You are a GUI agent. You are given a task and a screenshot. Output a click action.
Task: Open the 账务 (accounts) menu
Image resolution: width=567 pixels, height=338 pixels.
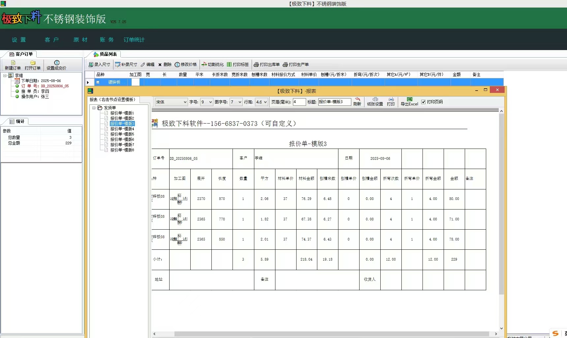pyautogui.click(x=107, y=40)
